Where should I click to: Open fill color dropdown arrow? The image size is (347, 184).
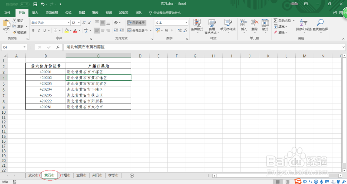pyautogui.click(x=70, y=30)
